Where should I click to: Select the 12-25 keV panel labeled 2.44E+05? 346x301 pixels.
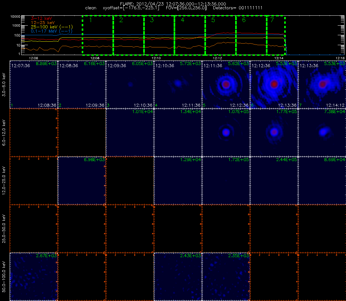(x=274, y=181)
